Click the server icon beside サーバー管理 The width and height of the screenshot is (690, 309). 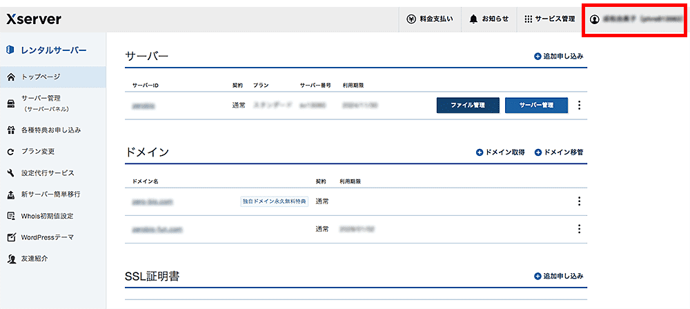[12, 103]
